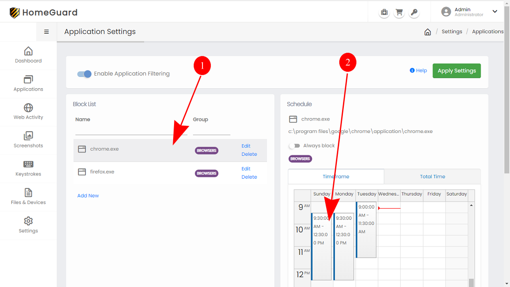Viewport: 510px width, 287px height.
Task: Open the Settings sidebar section
Action: pos(28,225)
